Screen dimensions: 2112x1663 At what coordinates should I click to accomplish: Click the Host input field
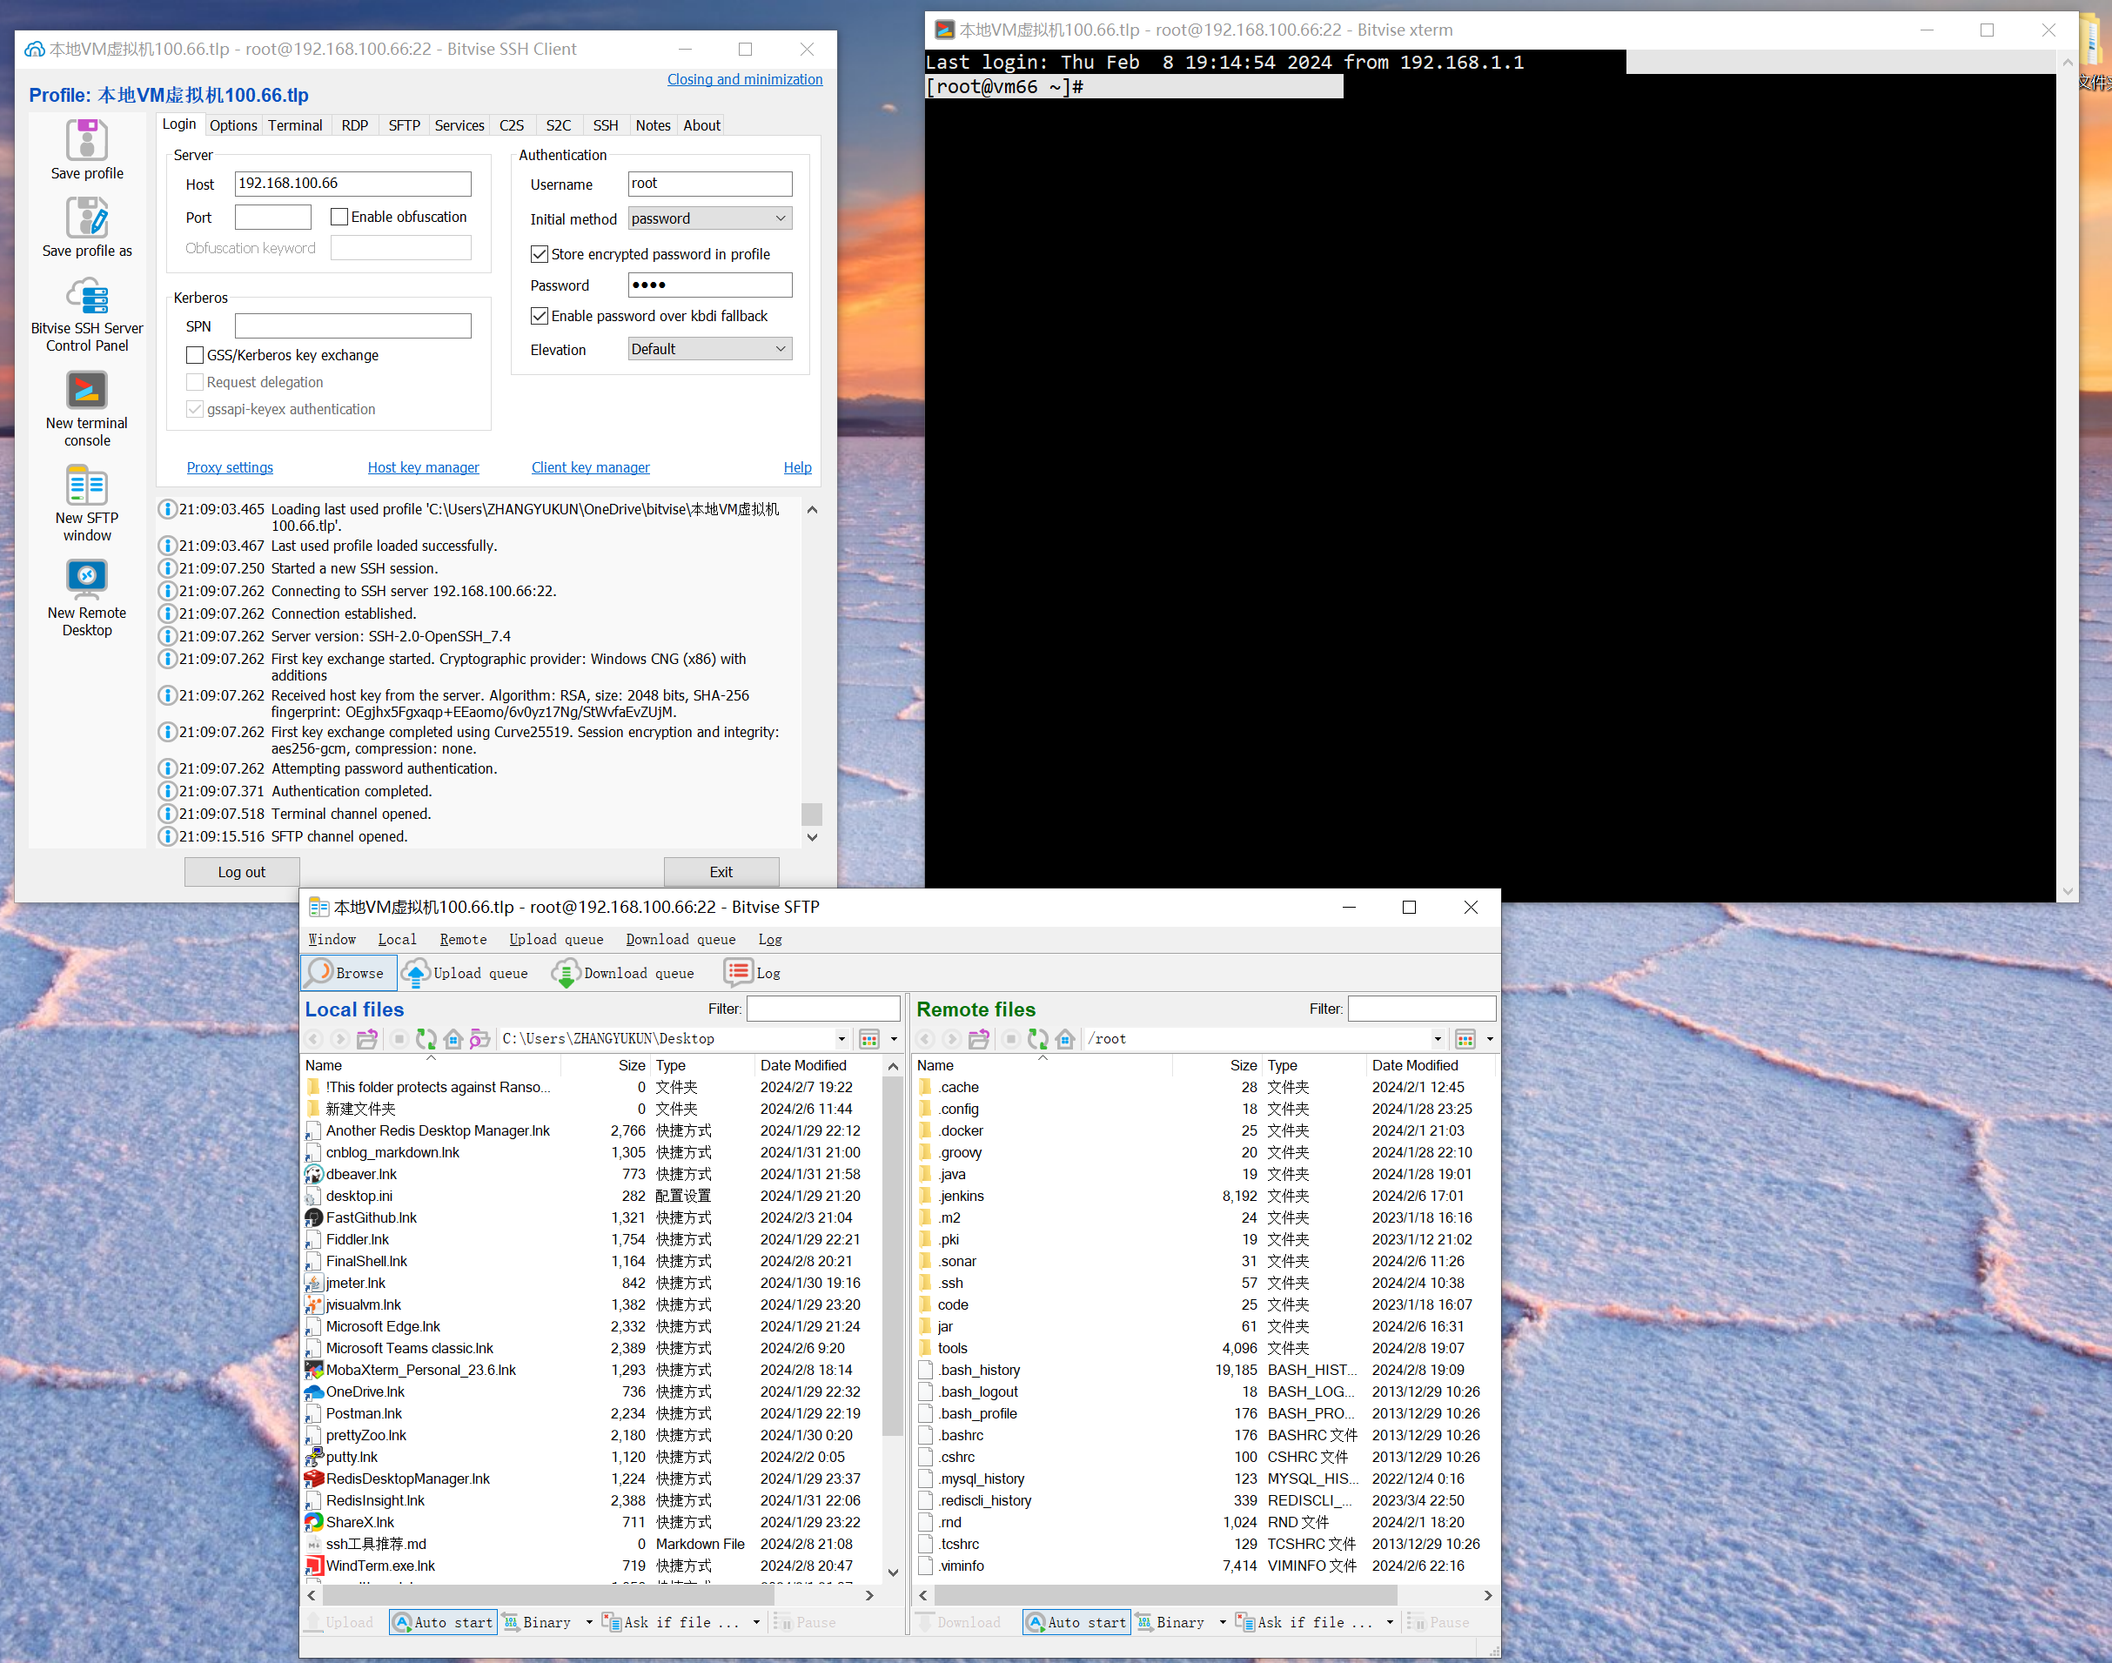[352, 183]
